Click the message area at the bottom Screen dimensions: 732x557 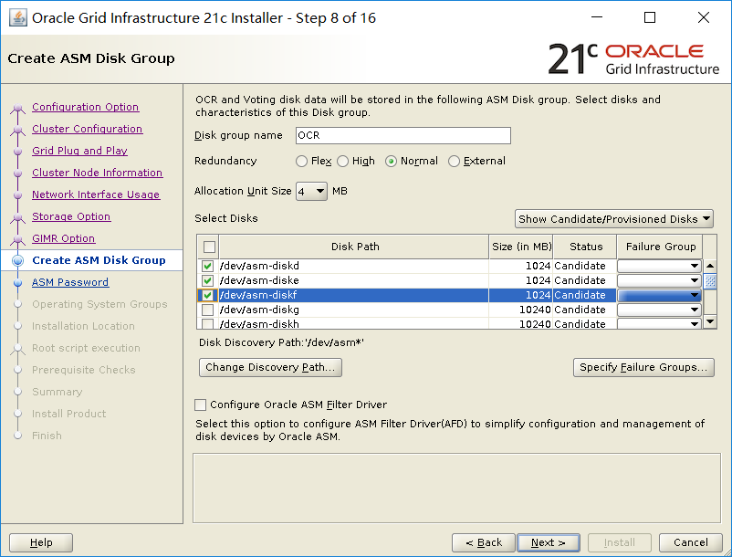click(x=456, y=488)
